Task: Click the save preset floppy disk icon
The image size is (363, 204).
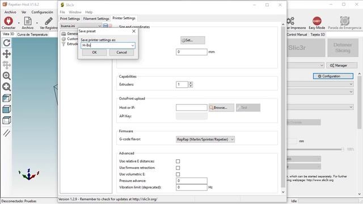Action: [105, 25]
